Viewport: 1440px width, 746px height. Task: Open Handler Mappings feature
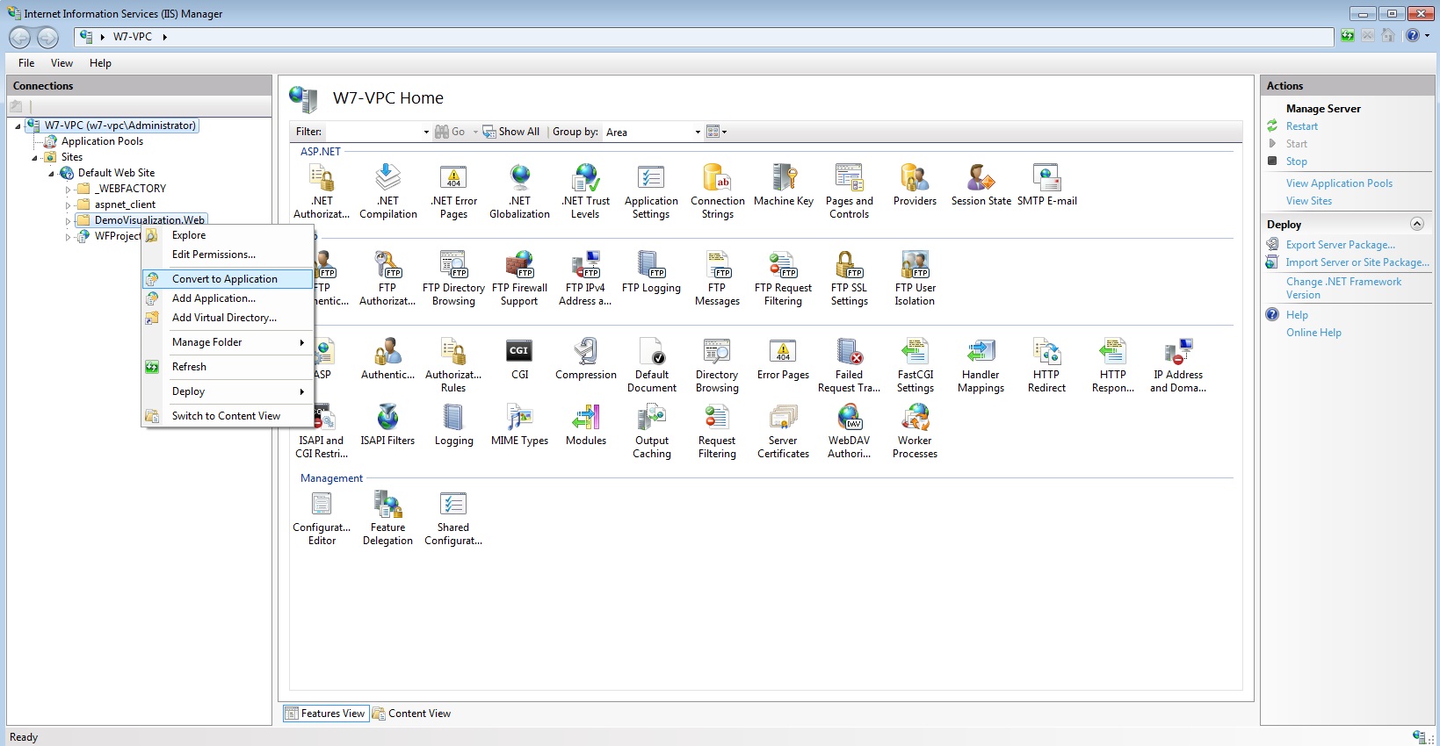coord(981,365)
